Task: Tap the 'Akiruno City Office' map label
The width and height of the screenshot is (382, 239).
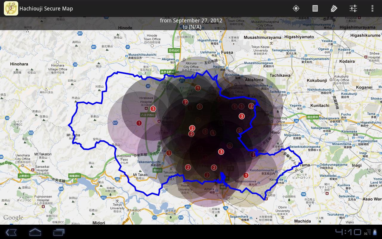Action: point(191,65)
